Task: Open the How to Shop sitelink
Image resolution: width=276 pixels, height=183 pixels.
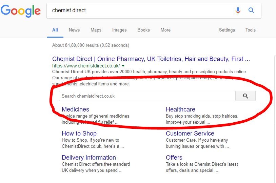Action: [x=79, y=134]
